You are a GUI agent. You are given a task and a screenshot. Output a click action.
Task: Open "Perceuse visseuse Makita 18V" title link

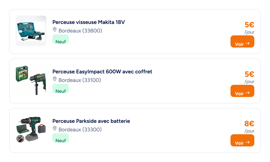pyautogui.click(x=88, y=22)
